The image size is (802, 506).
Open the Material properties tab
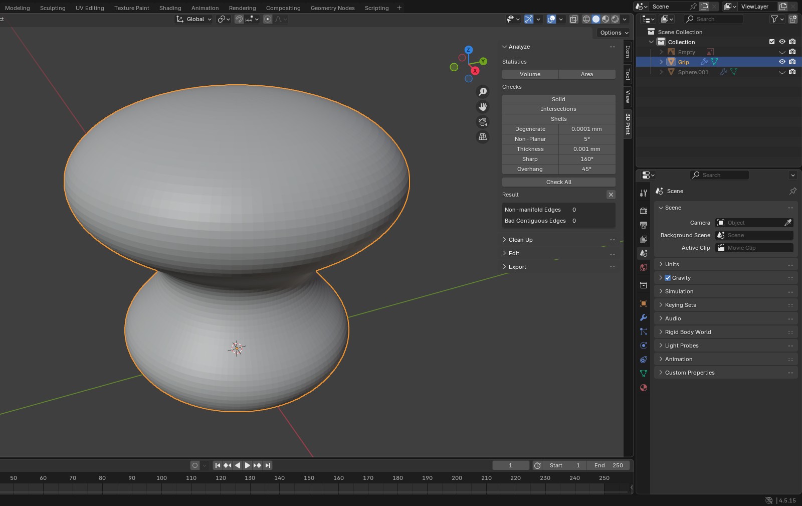(644, 388)
